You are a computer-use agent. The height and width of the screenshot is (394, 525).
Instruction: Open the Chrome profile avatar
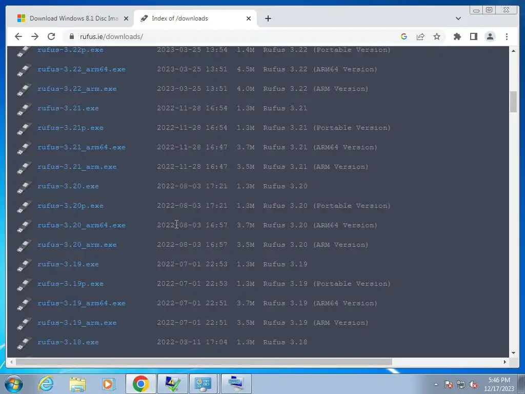(x=490, y=36)
